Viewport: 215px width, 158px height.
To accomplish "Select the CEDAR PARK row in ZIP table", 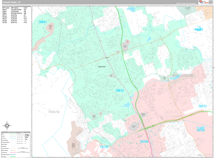I will point(15,10).
